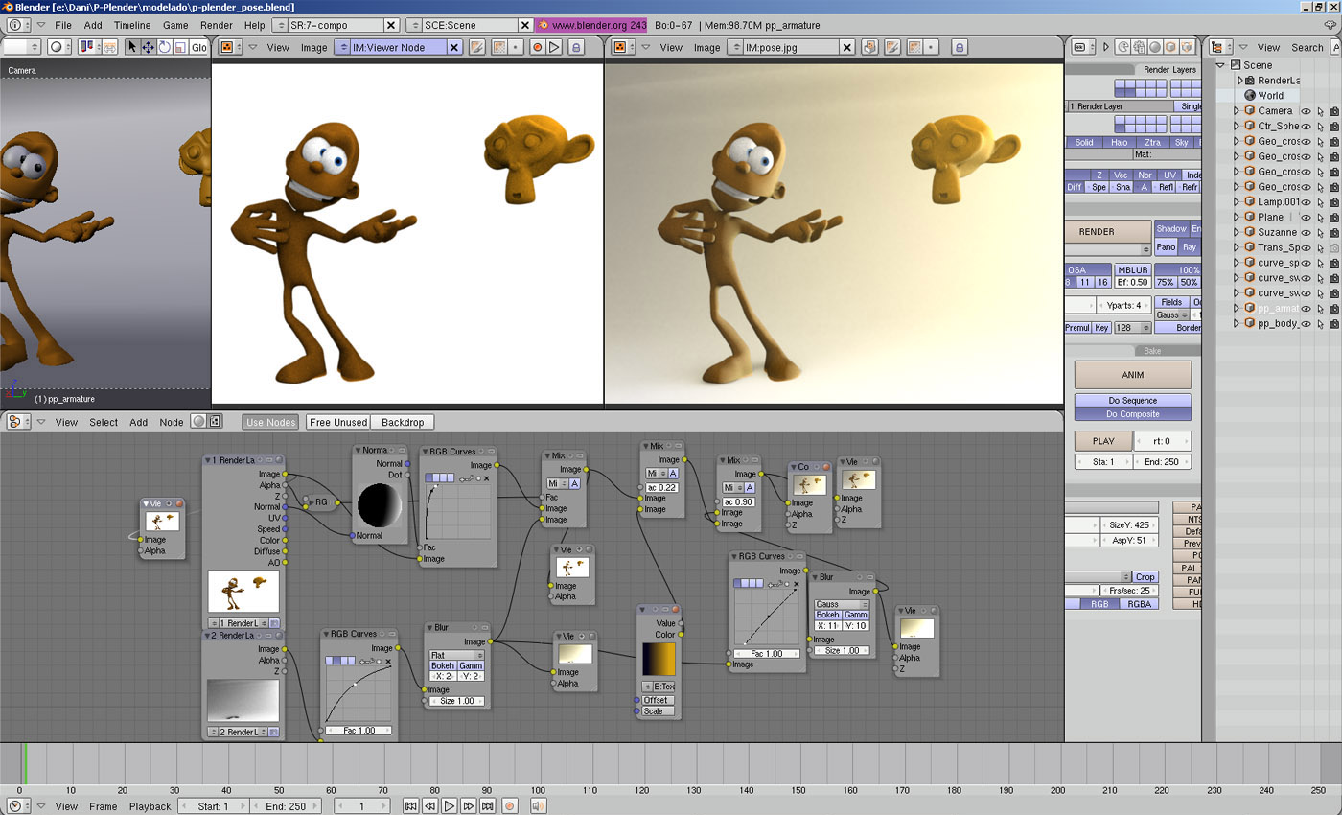Open the IM:Viewer Node image browse dropdown
This screenshot has height=815, width=1342.
(342, 47)
